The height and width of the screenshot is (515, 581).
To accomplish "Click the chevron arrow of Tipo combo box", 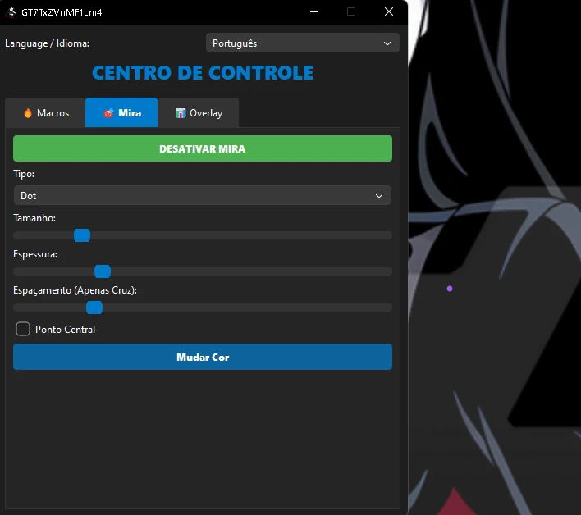I will point(379,196).
